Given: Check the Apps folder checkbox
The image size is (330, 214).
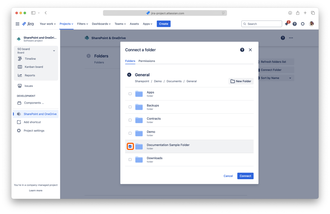Looking at the screenshot, I should pos(130,94).
